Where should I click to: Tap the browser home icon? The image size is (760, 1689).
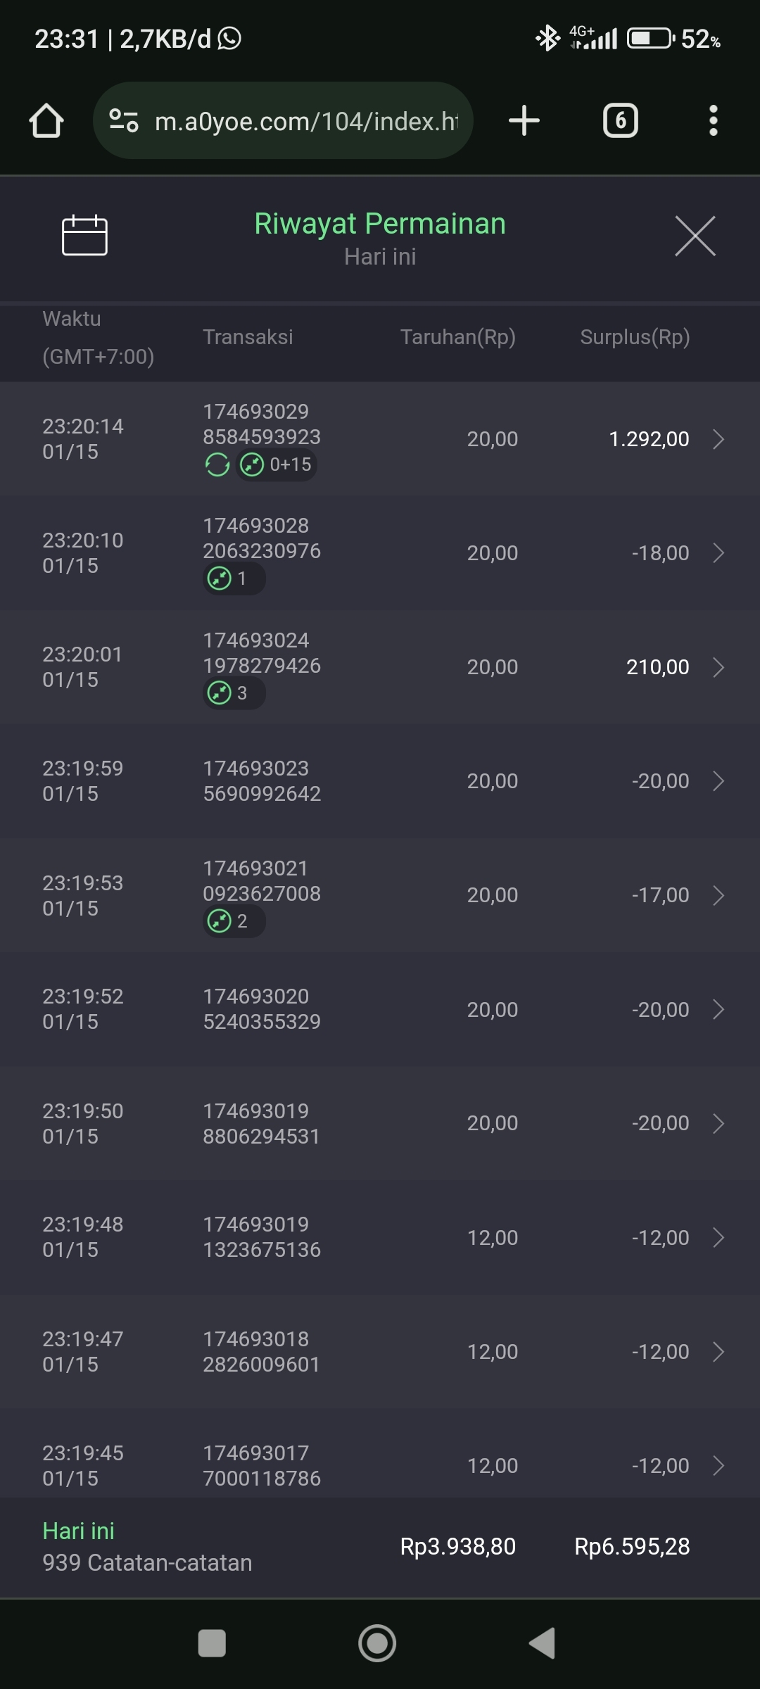46,120
